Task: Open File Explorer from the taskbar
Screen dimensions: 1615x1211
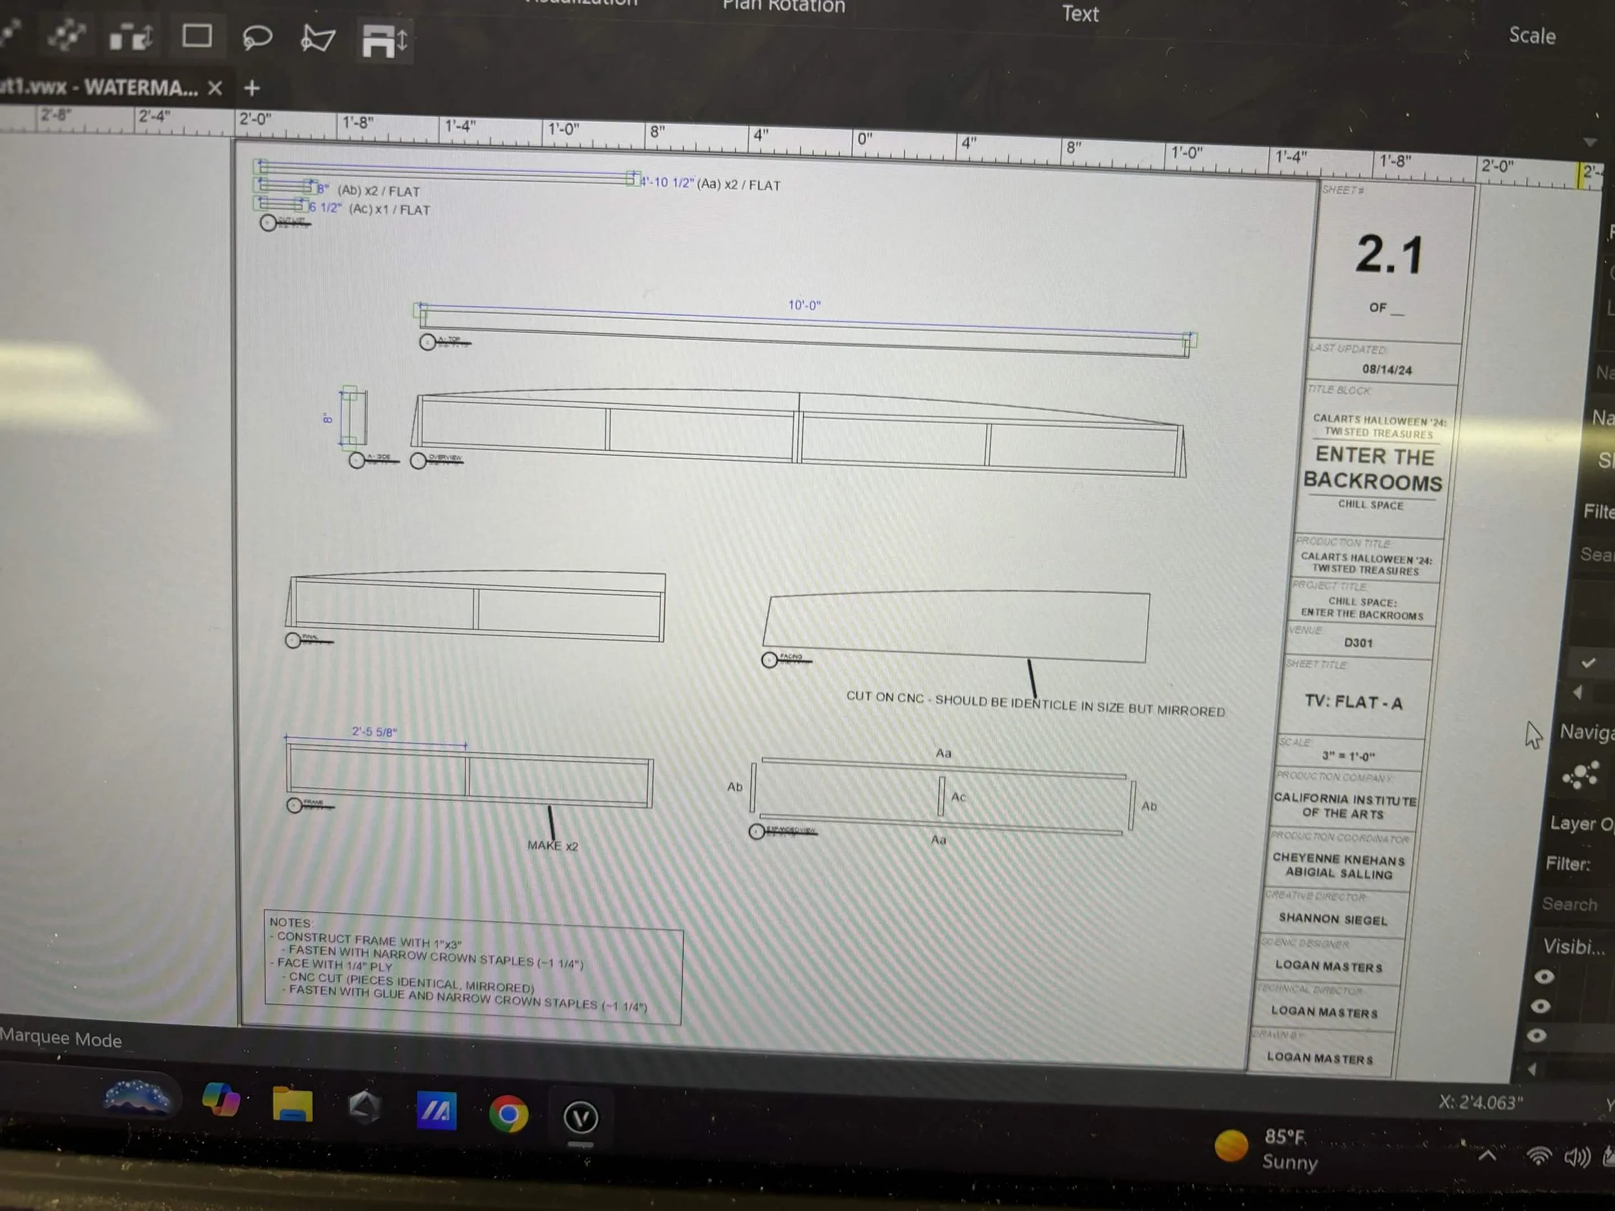Action: pyautogui.click(x=292, y=1104)
